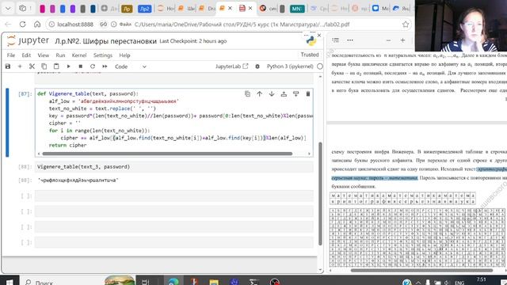The image size is (507, 285).
Task: Open the View menu
Action: (43, 55)
